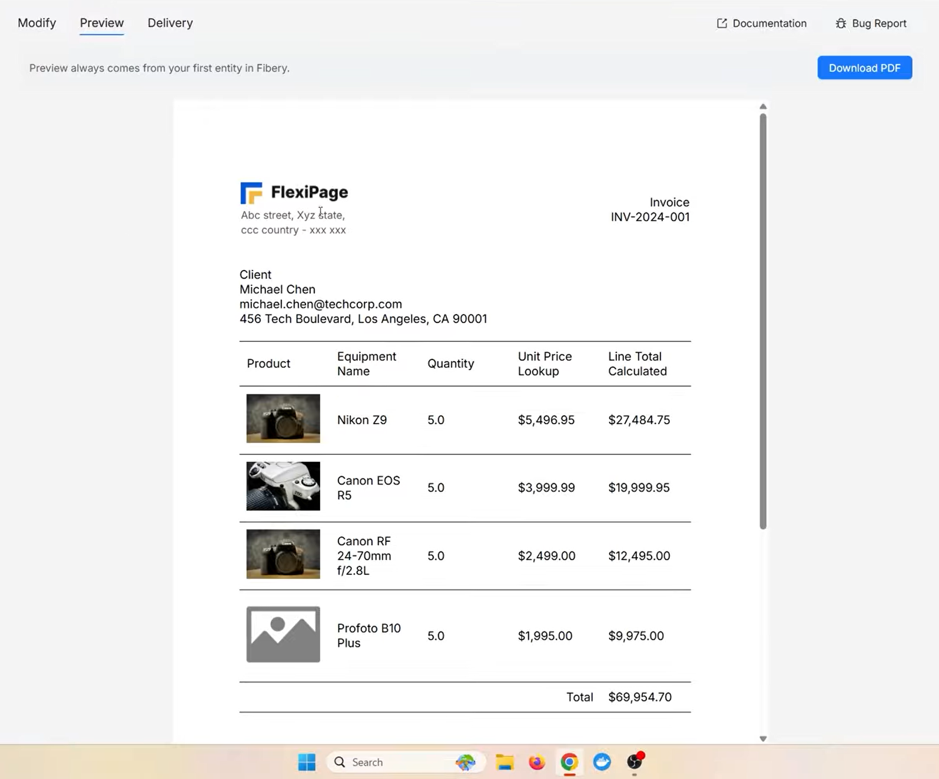Switch to Google Chrome in taskbar
This screenshot has height=779, width=939.
569,762
